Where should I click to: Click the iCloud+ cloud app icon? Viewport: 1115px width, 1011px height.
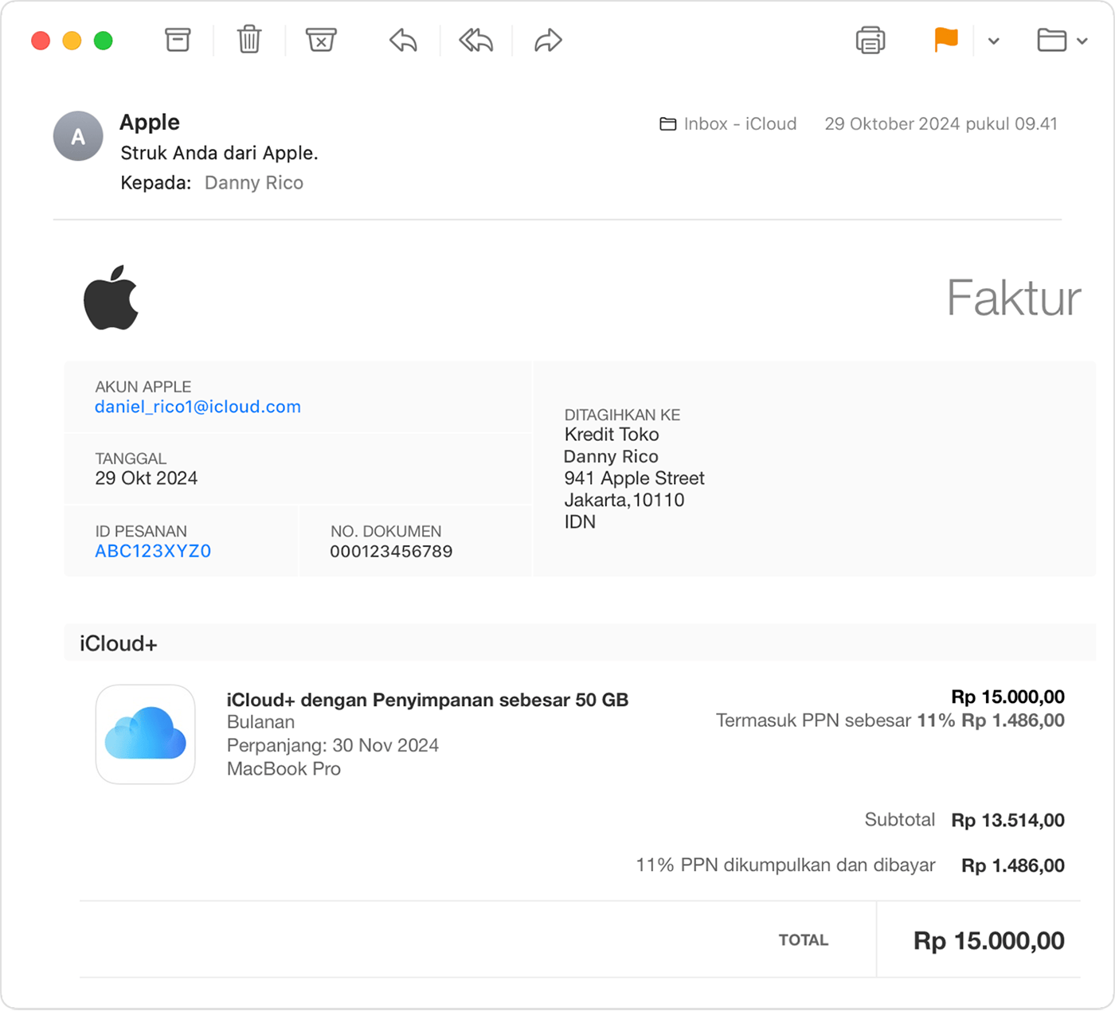(x=146, y=734)
